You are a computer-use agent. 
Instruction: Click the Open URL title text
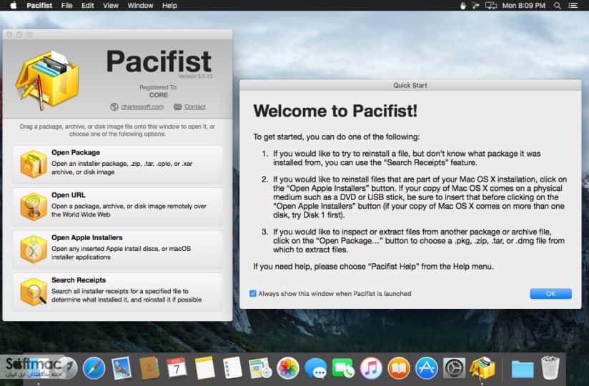[x=69, y=195]
